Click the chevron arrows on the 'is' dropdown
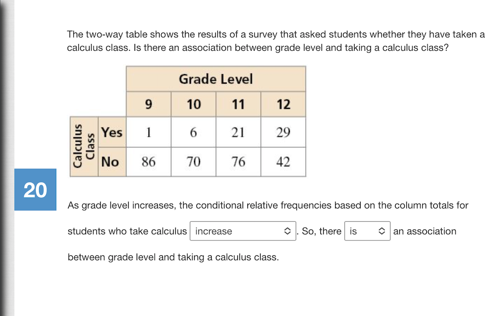The height and width of the screenshot is (316, 485). point(381,231)
